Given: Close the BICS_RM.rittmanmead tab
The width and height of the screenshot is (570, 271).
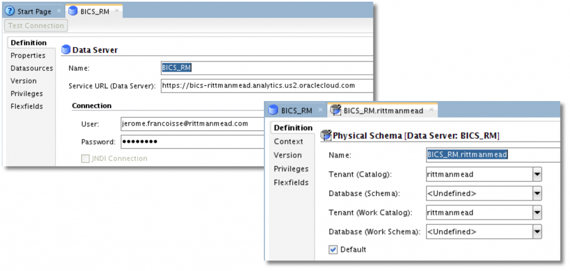Looking at the screenshot, I should pyautogui.click(x=431, y=109).
